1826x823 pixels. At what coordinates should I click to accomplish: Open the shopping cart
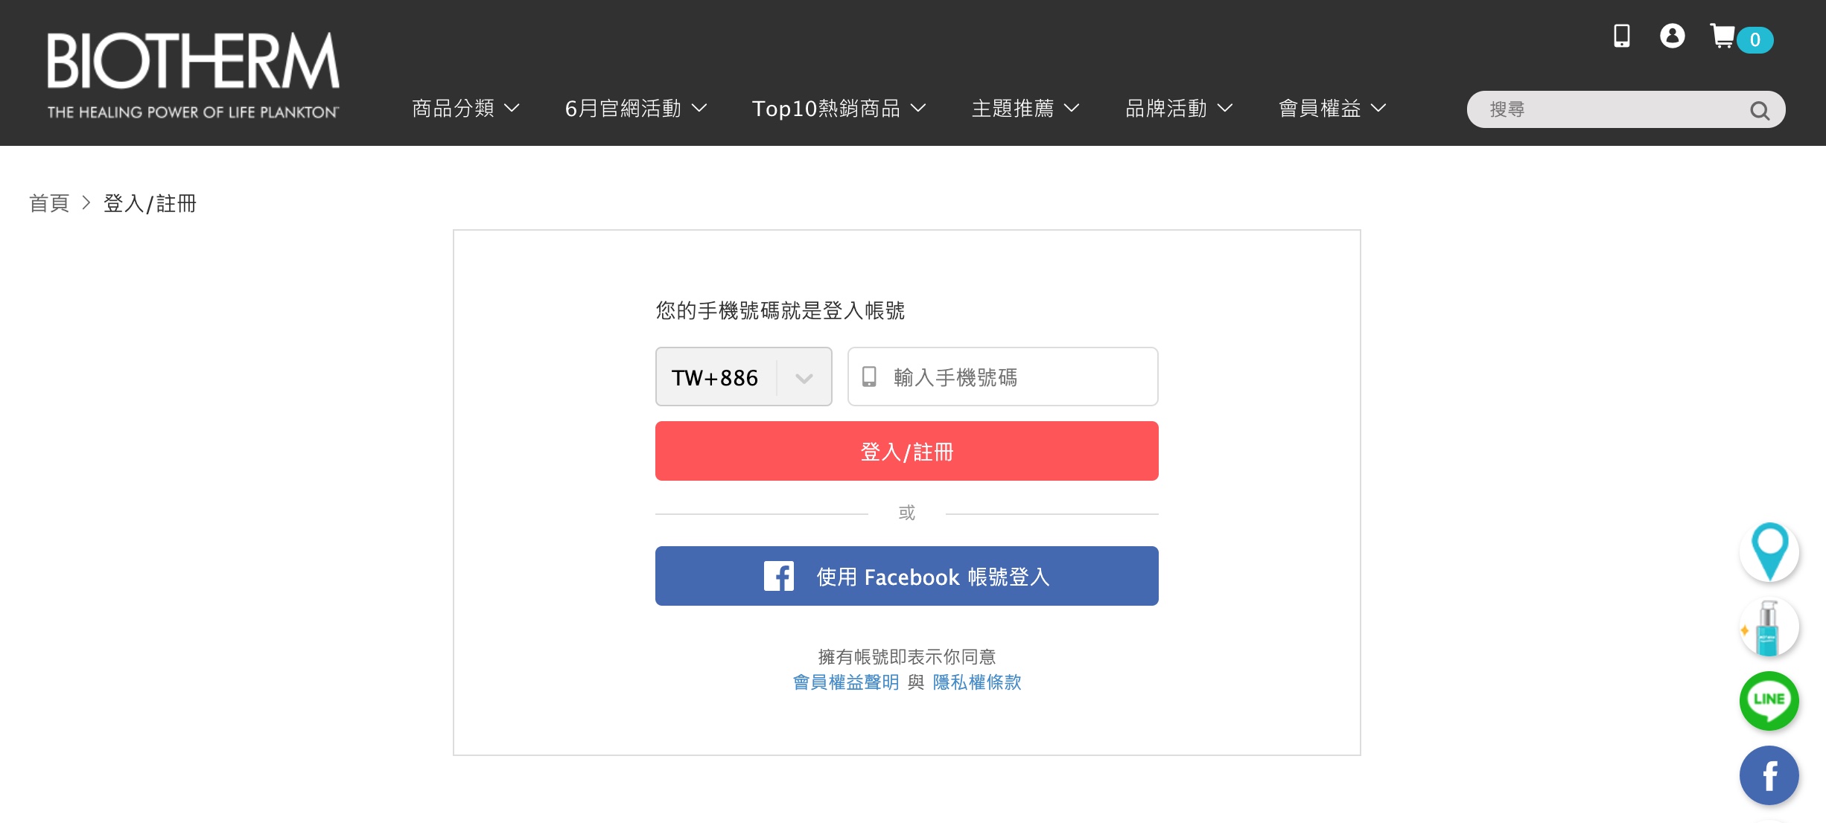click(x=1723, y=36)
